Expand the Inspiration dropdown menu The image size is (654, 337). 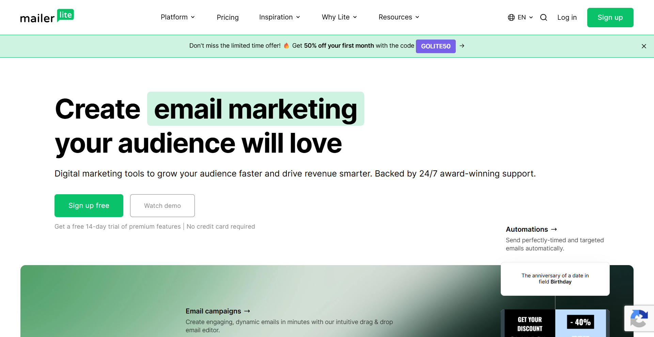pyautogui.click(x=280, y=17)
